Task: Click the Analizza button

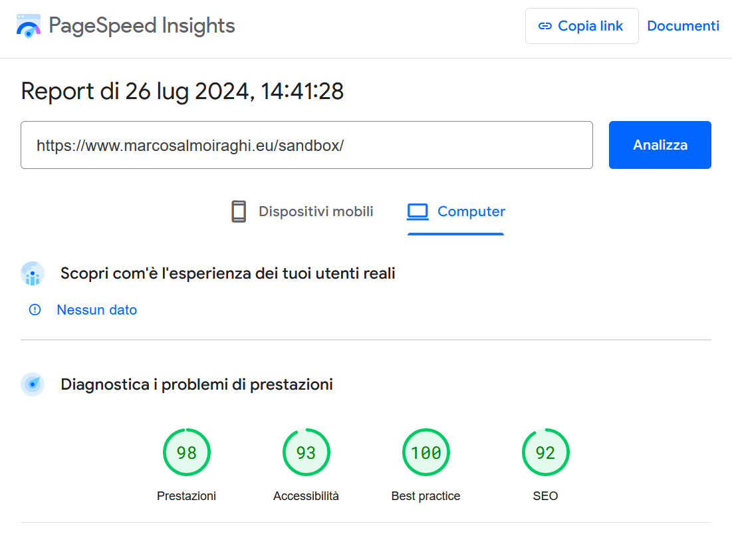Action: (660, 145)
